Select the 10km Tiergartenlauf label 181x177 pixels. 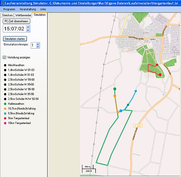pos(19,123)
